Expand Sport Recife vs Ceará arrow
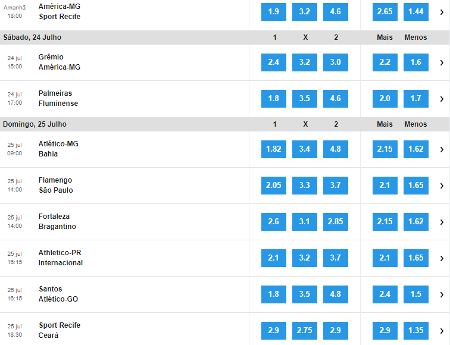 coord(442,331)
